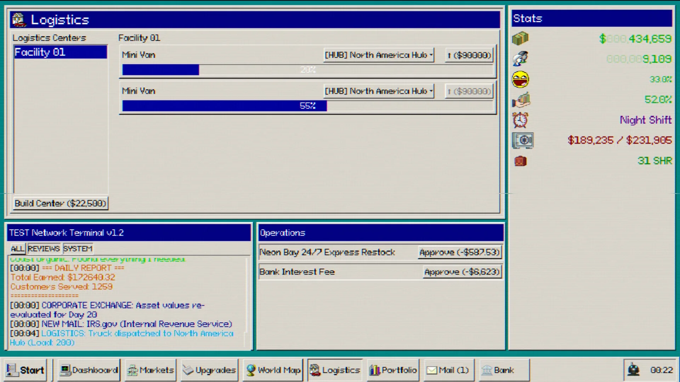Image resolution: width=680 pixels, height=382 pixels.
Task: Open Upgrades from the taskbar
Action: point(209,370)
